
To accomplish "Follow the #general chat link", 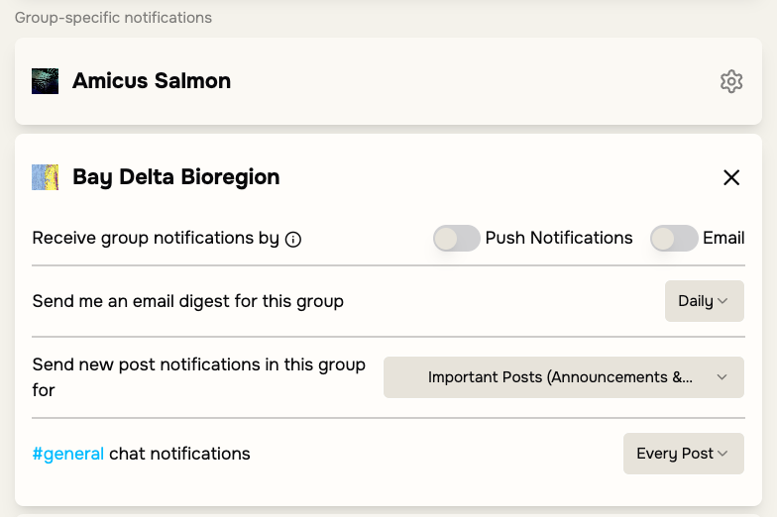I will [x=68, y=454].
